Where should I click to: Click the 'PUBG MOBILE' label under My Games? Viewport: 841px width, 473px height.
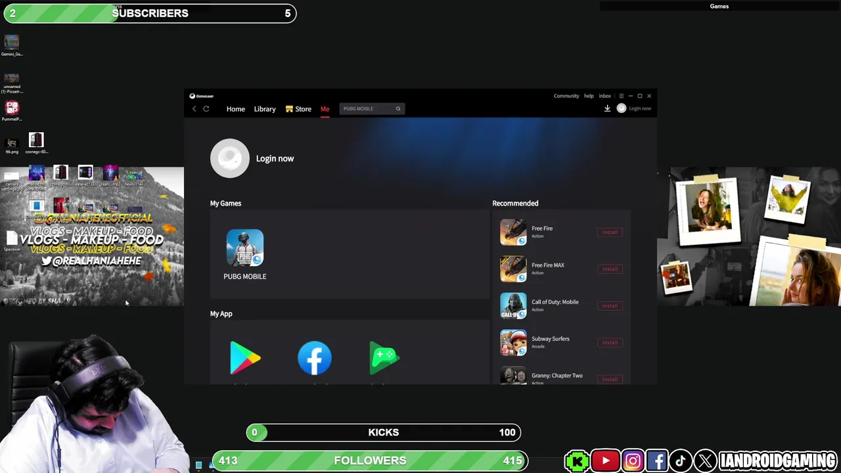[x=245, y=277]
